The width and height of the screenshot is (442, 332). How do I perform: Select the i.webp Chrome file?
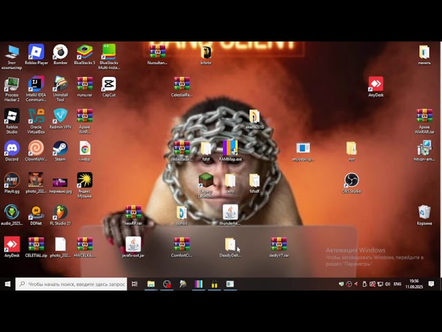pos(84,151)
